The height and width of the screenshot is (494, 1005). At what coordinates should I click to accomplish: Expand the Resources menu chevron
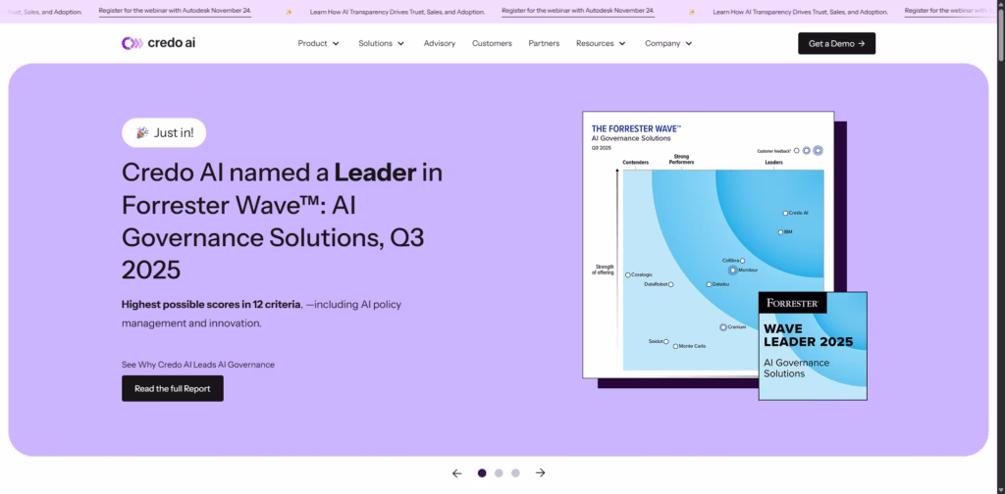coord(621,43)
